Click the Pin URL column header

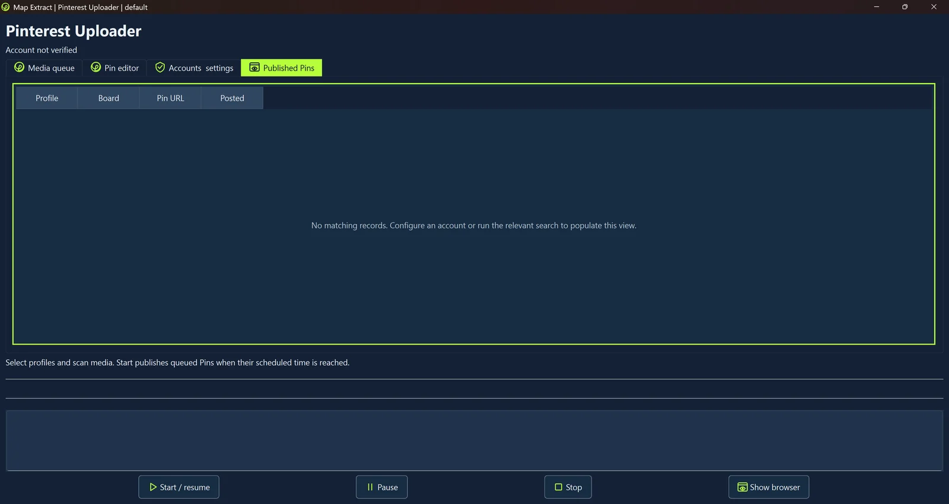point(170,98)
